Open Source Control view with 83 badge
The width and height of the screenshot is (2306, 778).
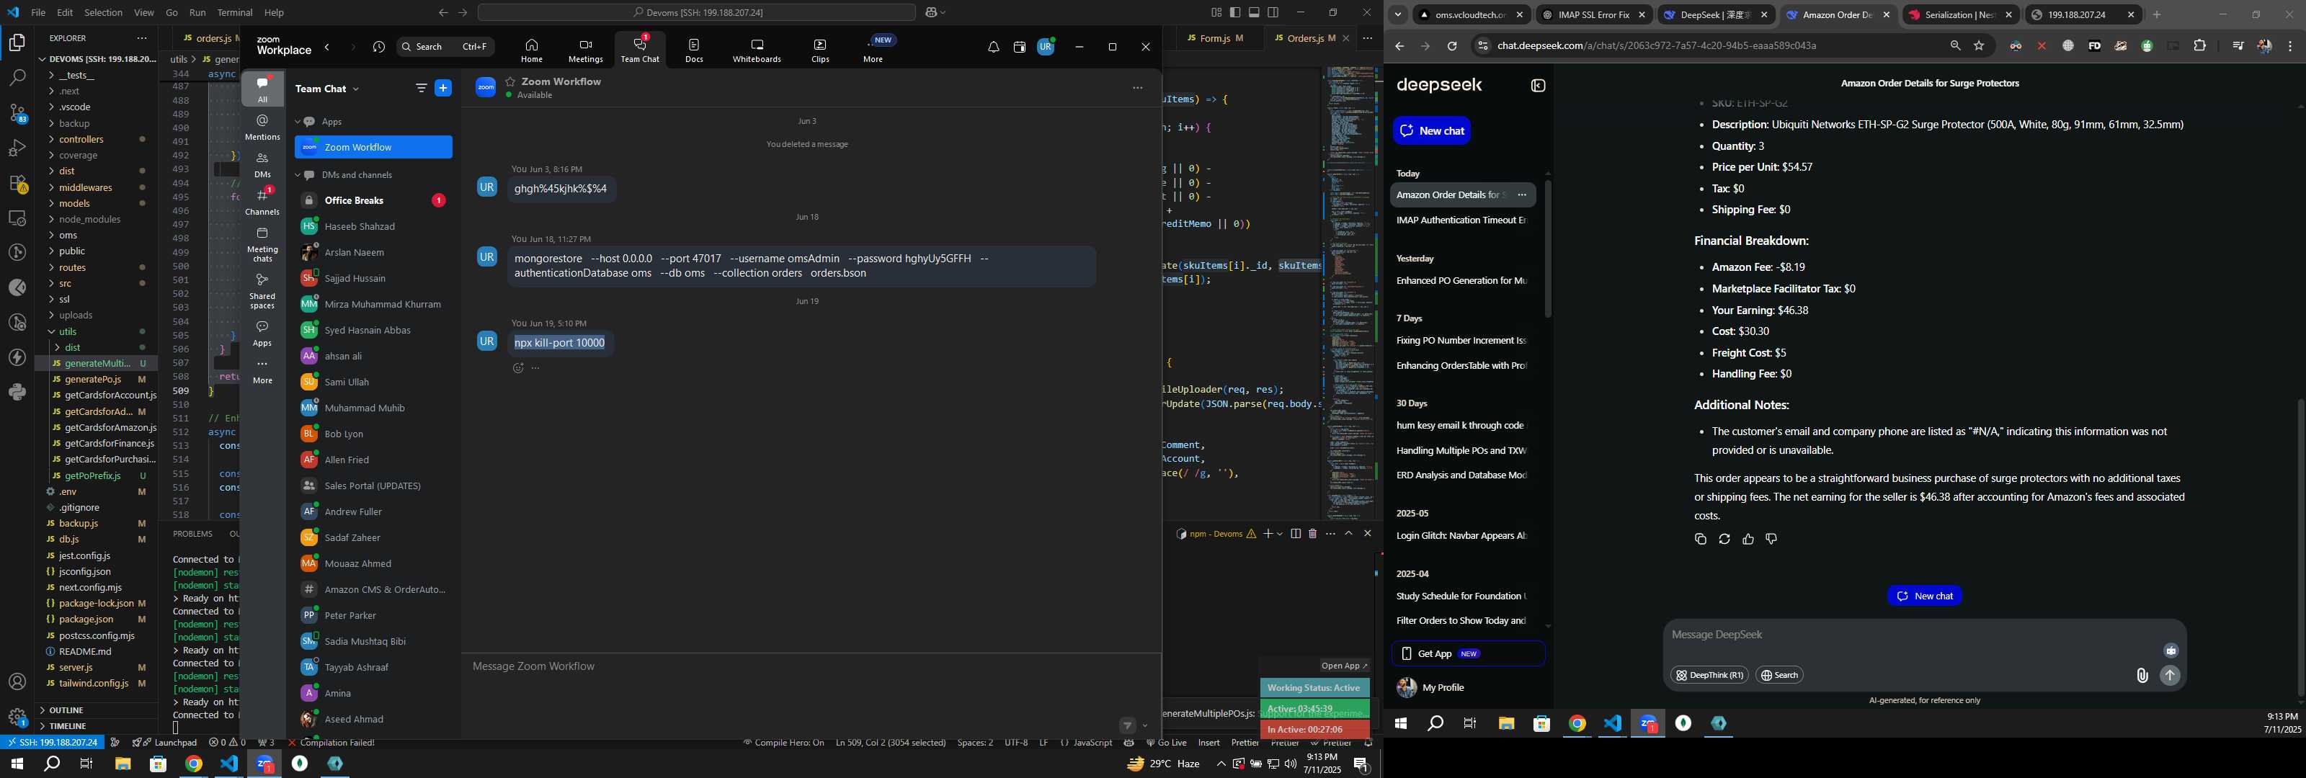coord(17,113)
